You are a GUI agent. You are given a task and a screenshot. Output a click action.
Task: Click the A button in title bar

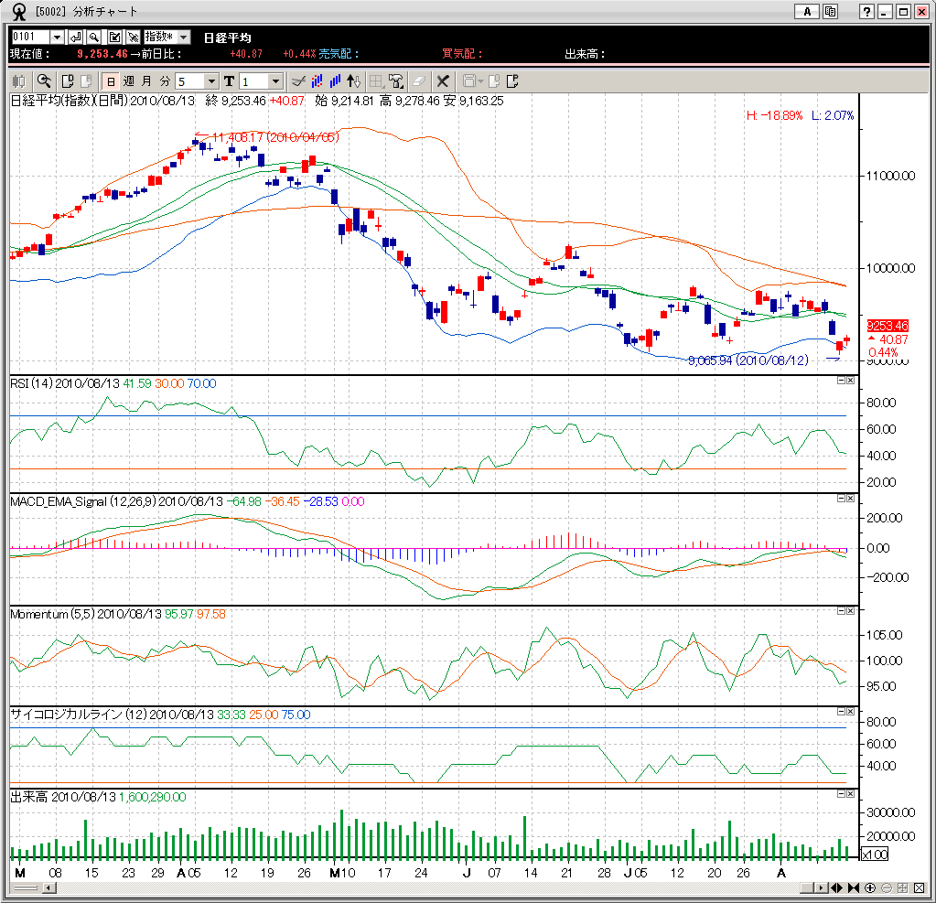click(x=807, y=12)
